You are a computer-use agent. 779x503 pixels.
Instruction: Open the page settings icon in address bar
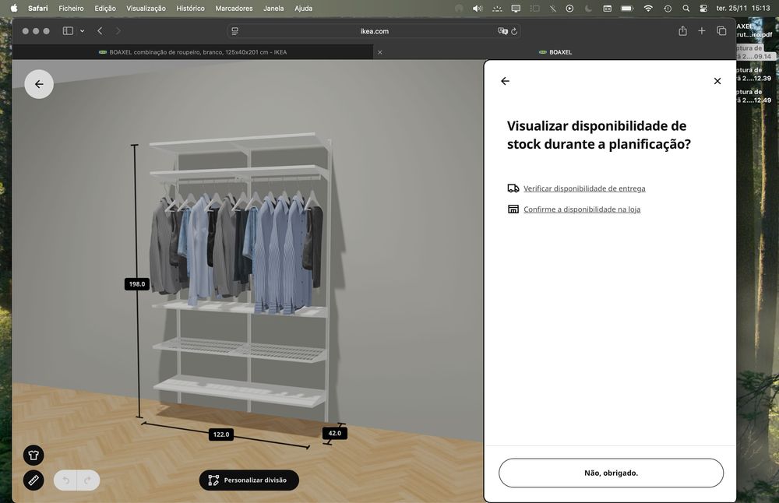click(235, 31)
